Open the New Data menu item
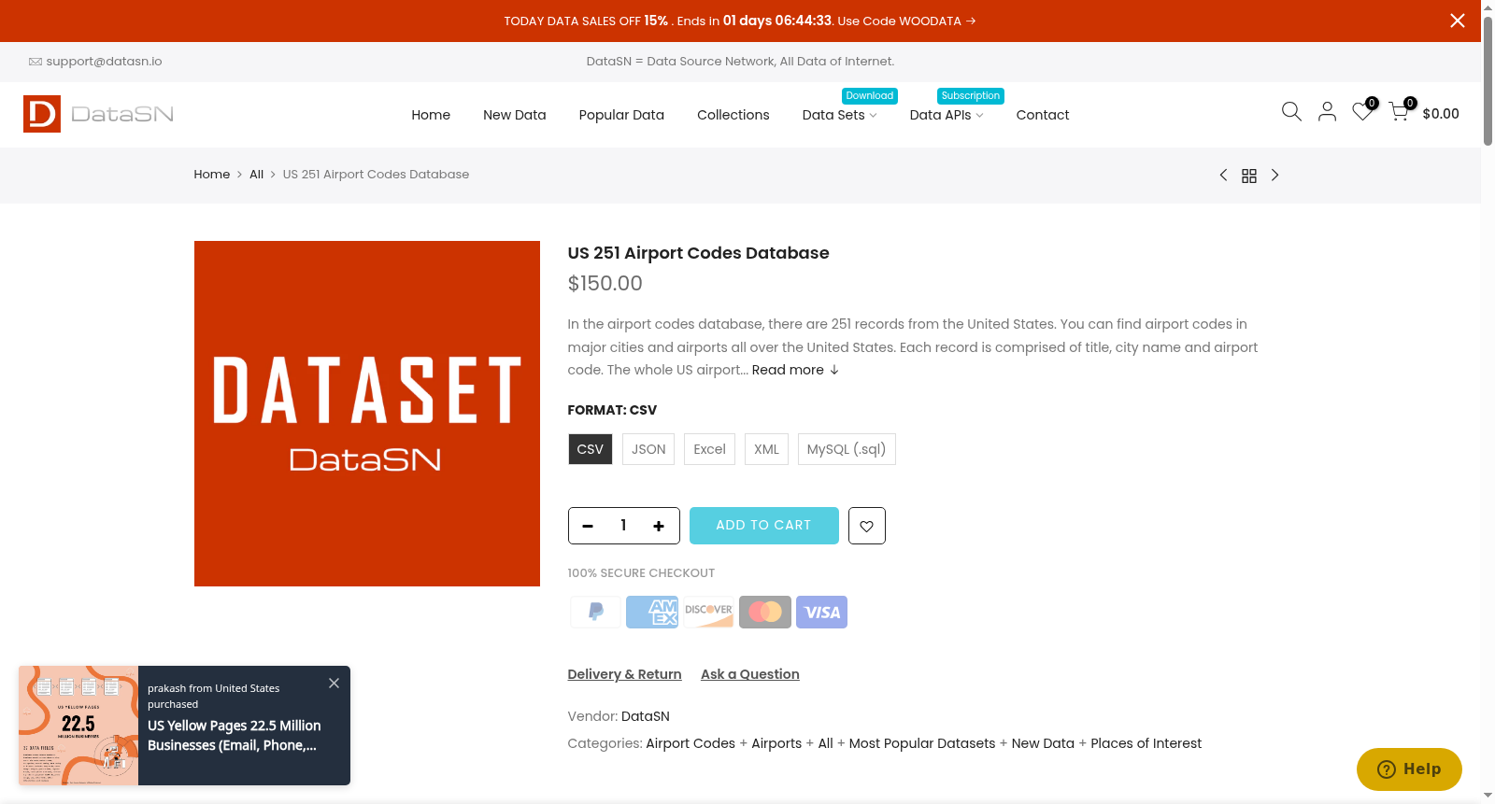This screenshot has width=1495, height=804. coord(515,115)
